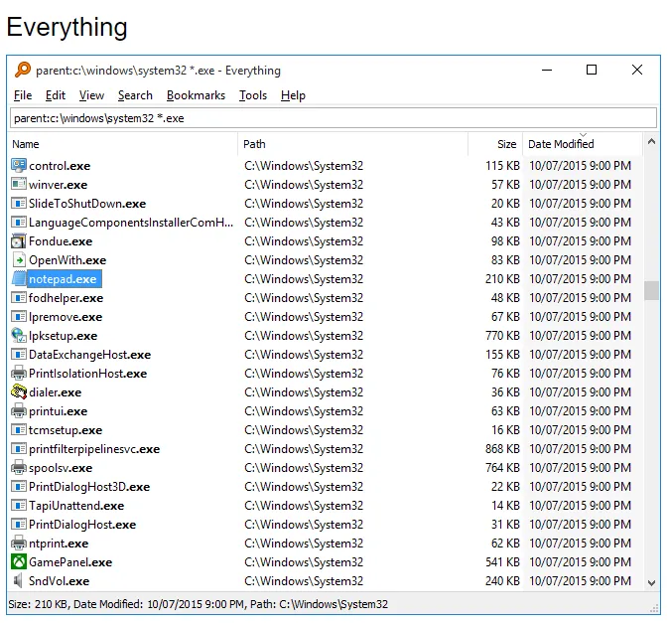Viewport: 670px width, 623px height.
Task: Click the control.exe file icon
Action: (19, 166)
